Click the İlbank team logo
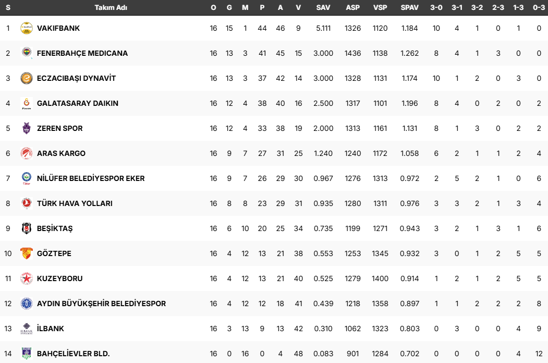548x363 pixels. pos(27,329)
